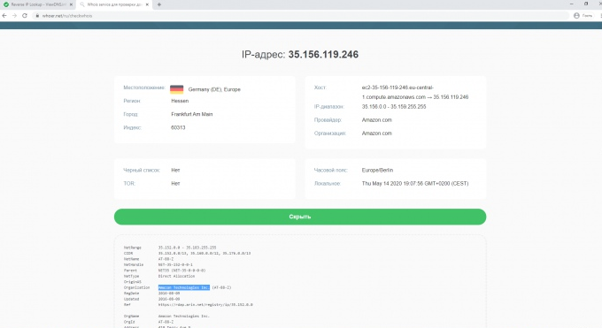The image size is (602, 328).
Task: Click the Организация value Amazon.com
Action: point(376,133)
